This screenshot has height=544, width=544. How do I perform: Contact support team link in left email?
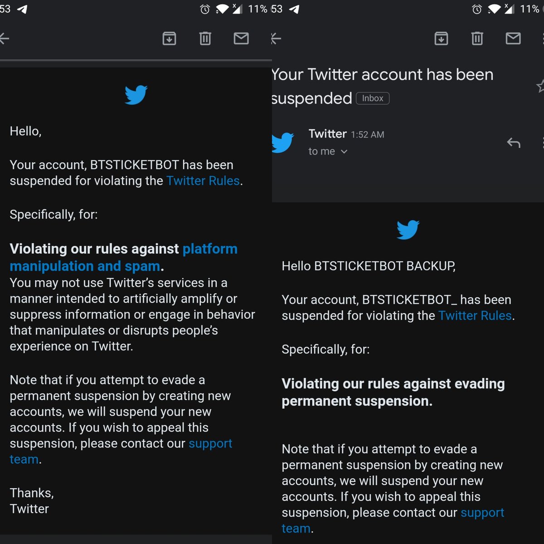[x=210, y=443]
